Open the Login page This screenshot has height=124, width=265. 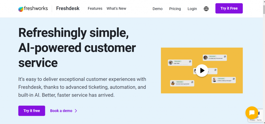click(x=192, y=9)
